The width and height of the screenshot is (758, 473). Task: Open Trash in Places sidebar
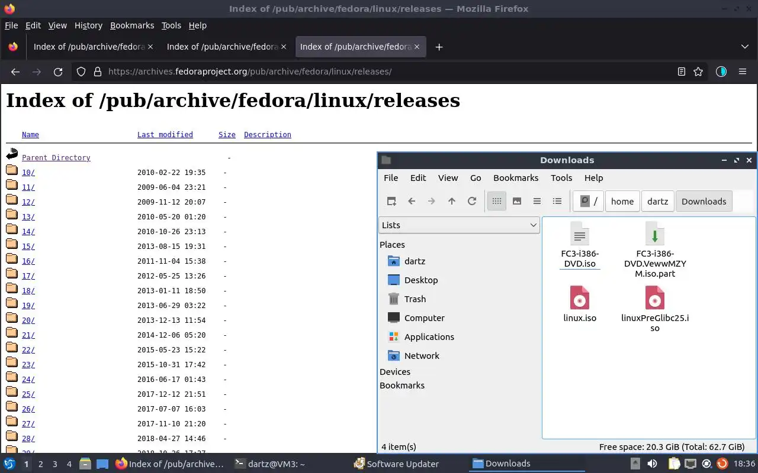point(415,299)
